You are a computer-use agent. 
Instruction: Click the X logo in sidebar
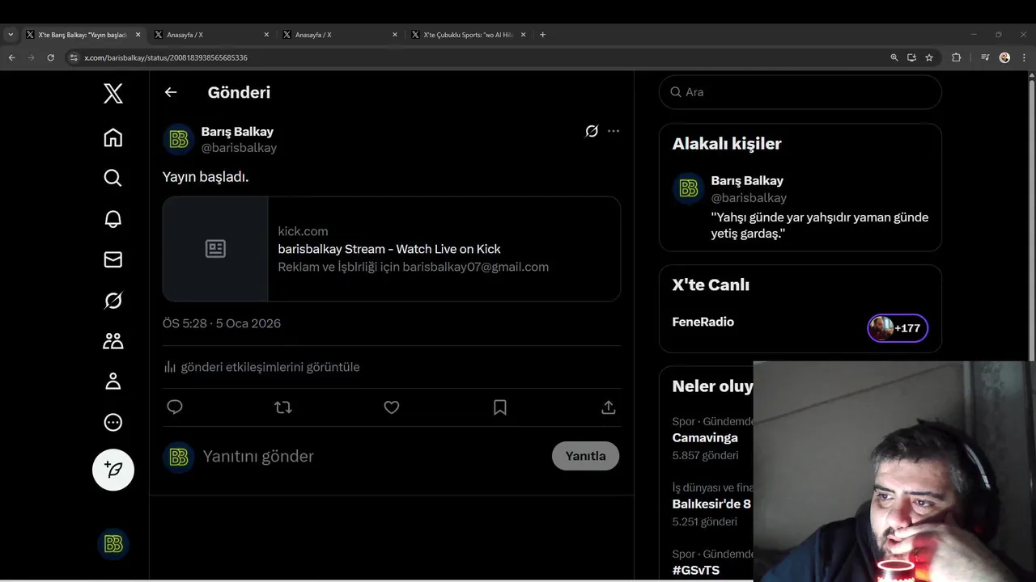(x=113, y=93)
